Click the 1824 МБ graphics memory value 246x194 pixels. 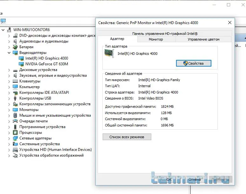167,107
